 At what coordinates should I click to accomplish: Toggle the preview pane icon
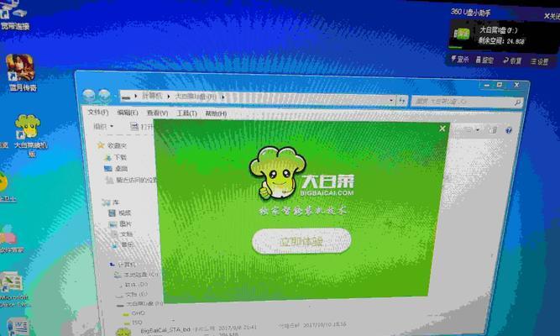493,129
